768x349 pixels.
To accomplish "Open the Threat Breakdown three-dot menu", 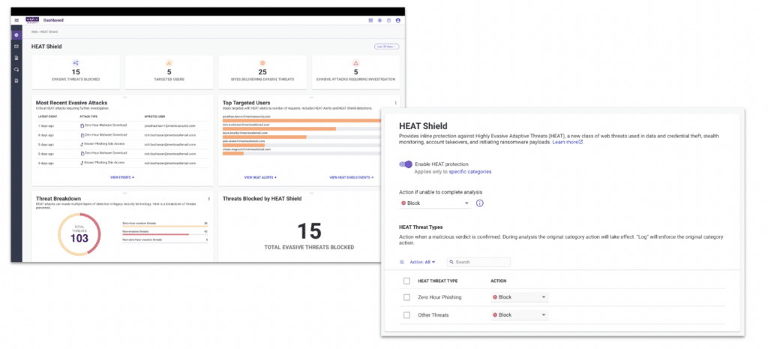I will click(208, 199).
